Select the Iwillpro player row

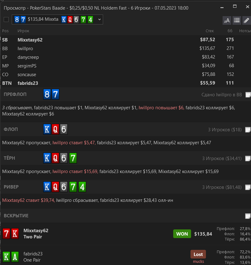[126, 48]
